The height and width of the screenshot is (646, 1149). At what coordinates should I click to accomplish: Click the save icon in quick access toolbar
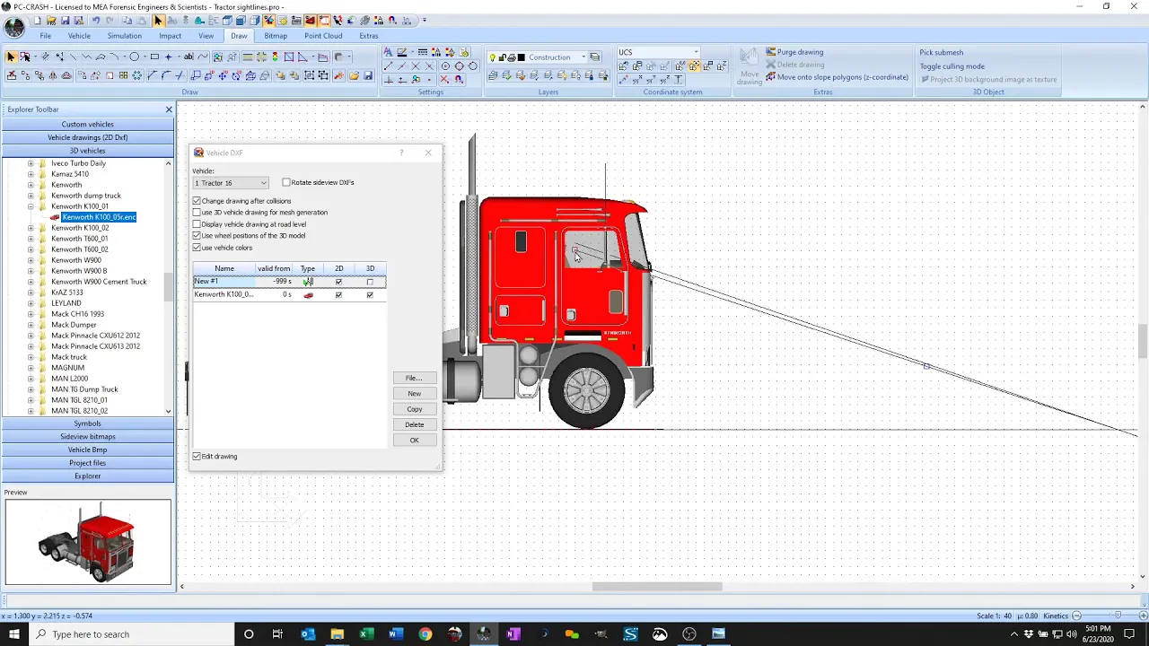pyautogui.click(x=66, y=20)
